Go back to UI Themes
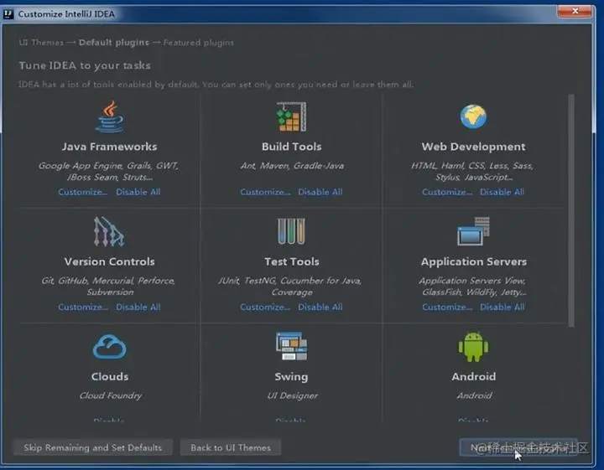Screen dimensions: 604x470 (x=231, y=447)
